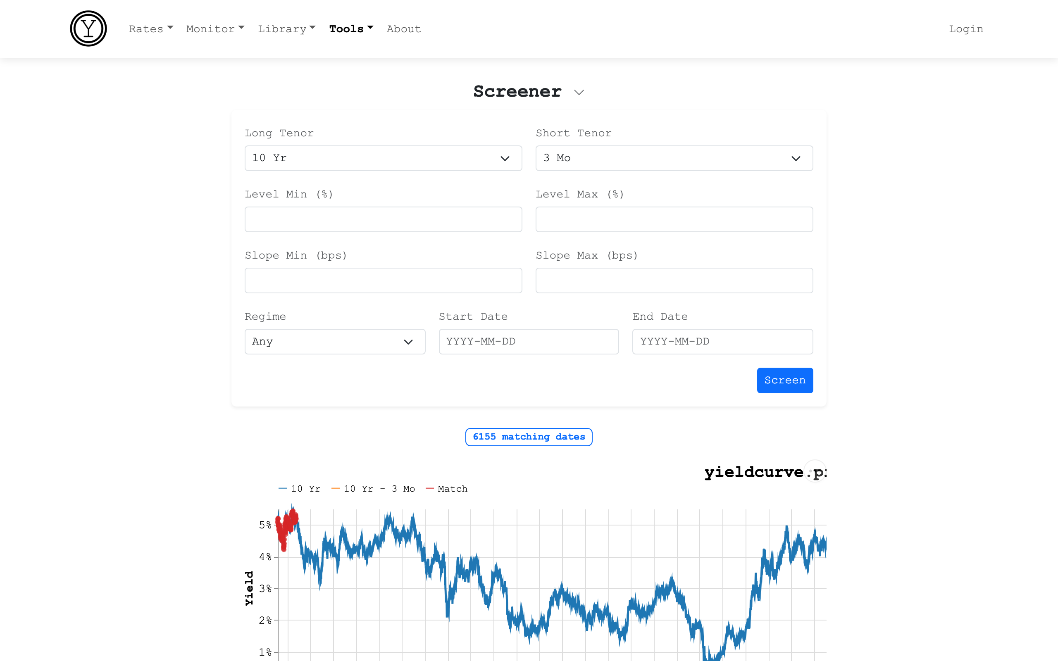This screenshot has width=1058, height=661.
Task: Focus the Level Min input field
Action: 383,219
